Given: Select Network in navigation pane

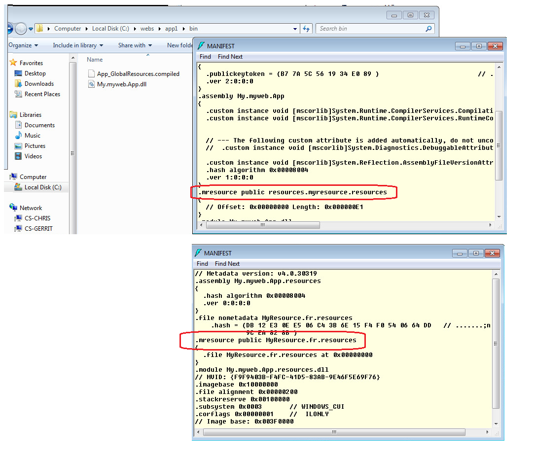Looking at the screenshot, I should [x=31, y=208].
